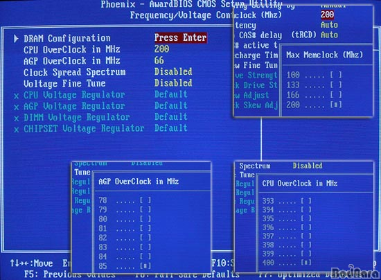Change Clock Spread Spectrum Disabled value
Image resolution: width=381 pixels, height=280 pixels.
click(173, 71)
